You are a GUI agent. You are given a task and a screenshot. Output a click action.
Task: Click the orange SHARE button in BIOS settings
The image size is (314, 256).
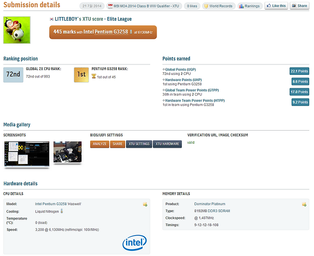pyautogui.click(x=117, y=144)
